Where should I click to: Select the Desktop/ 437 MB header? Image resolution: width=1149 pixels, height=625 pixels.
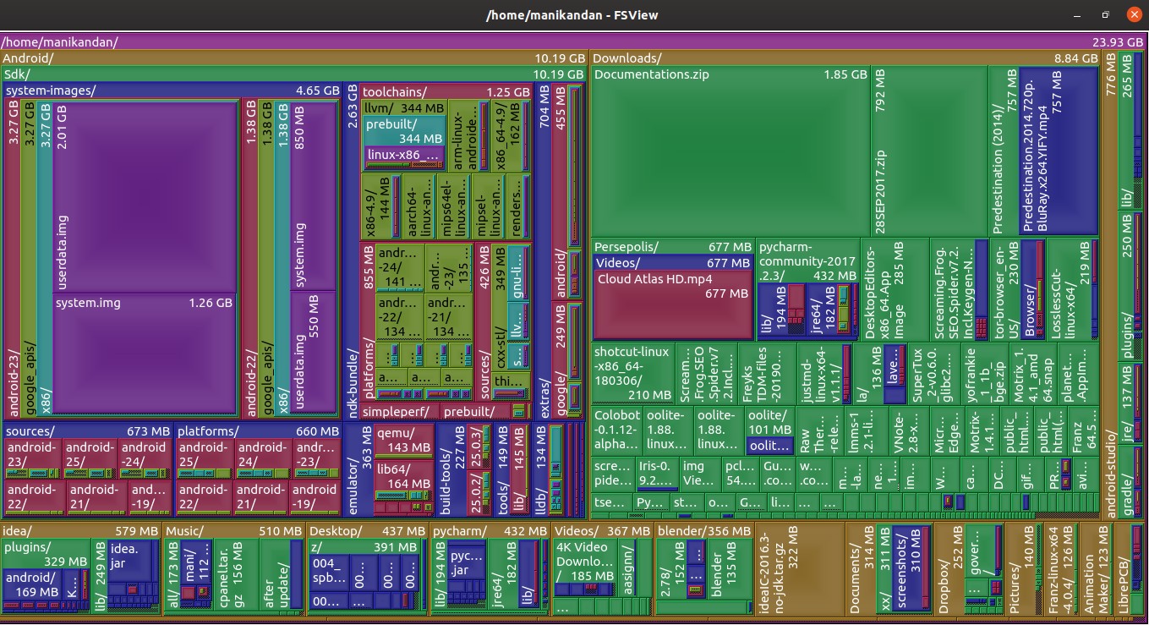(367, 531)
